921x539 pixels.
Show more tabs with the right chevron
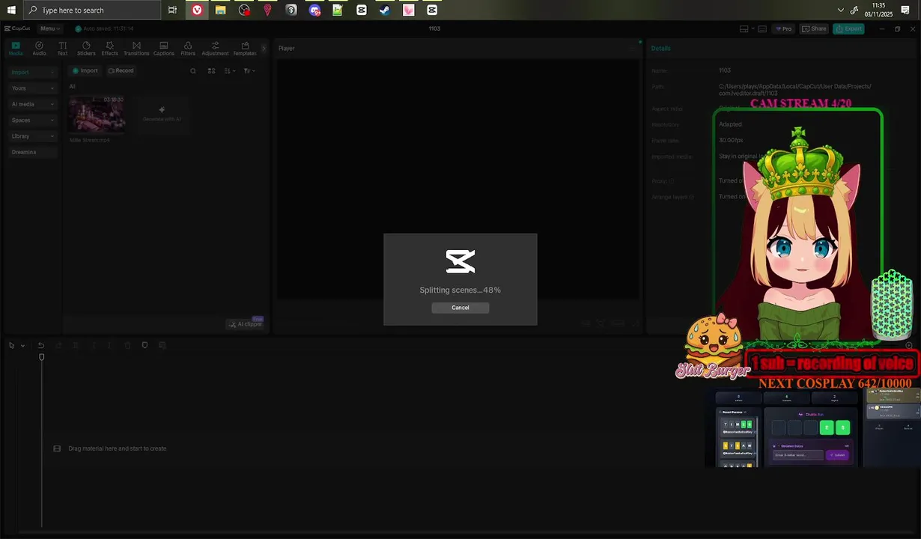coord(264,48)
